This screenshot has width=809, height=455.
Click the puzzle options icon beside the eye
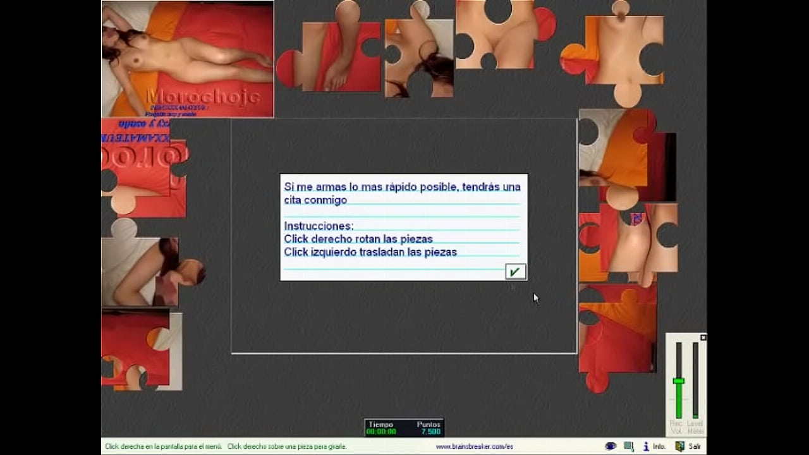click(629, 446)
